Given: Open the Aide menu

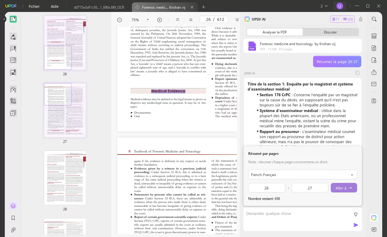Looking at the screenshot, I should 55,6.
